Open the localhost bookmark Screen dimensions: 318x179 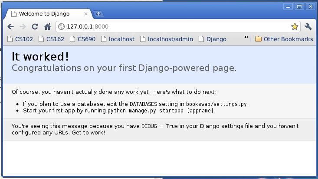[x=118, y=39]
